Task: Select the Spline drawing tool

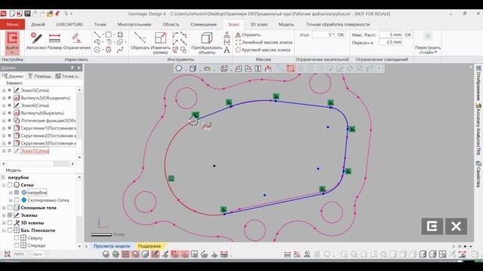Action: click(x=120, y=50)
